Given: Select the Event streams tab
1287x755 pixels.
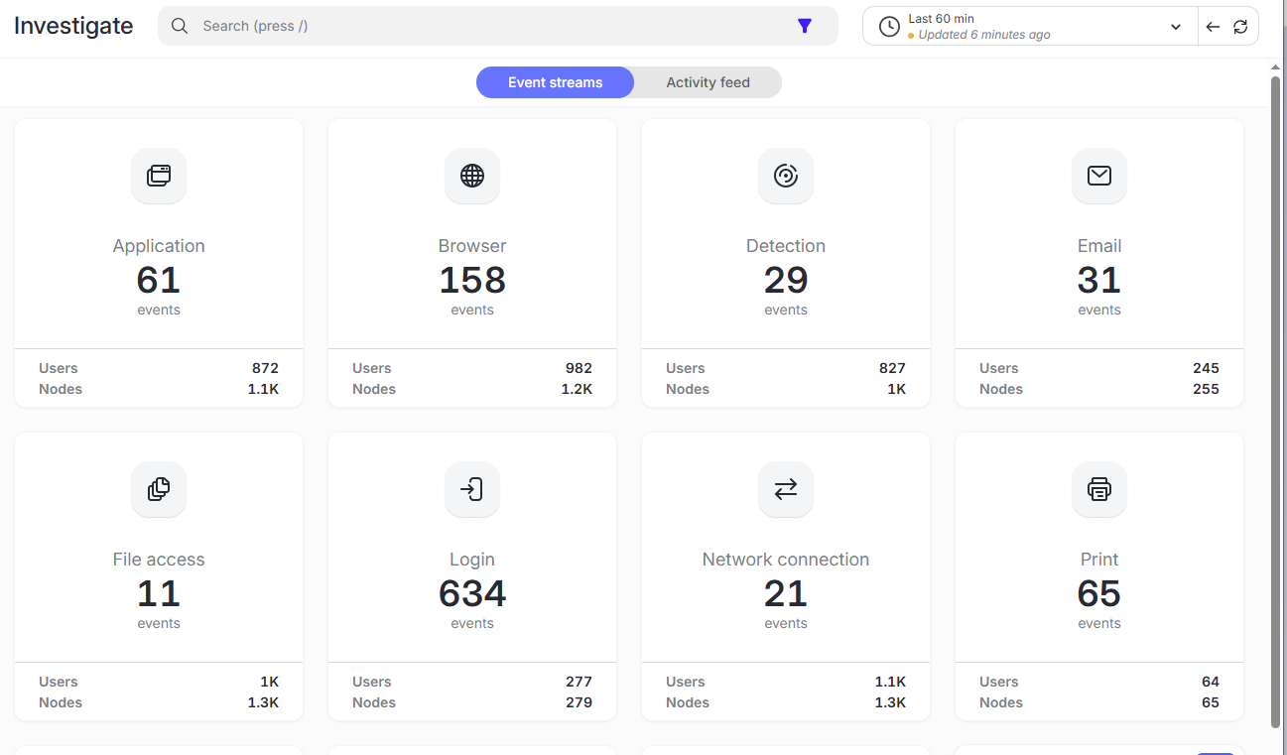Looking at the screenshot, I should 555,82.
